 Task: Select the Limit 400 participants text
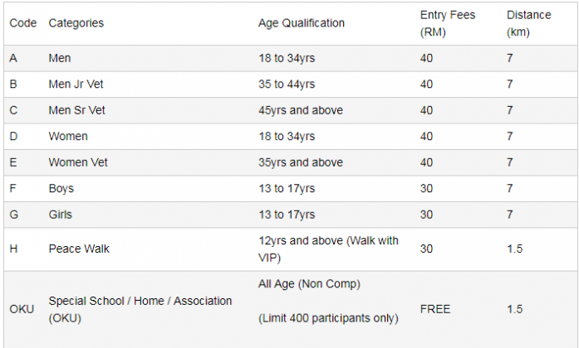328,318
